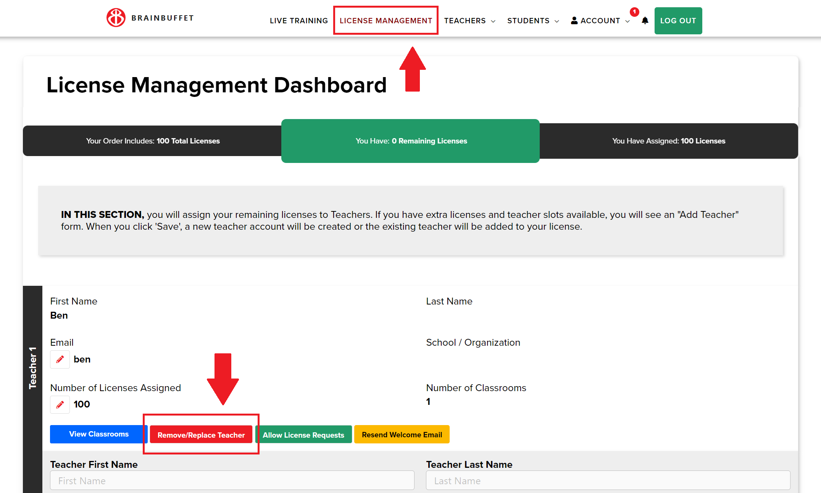Open the Account dropdown chevron
Screen dimensions: 821x493
coord(627,21)
